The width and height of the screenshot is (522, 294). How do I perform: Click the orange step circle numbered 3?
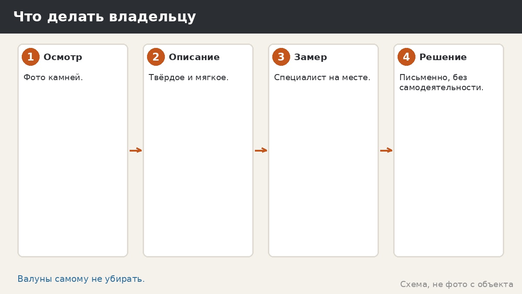281,57
